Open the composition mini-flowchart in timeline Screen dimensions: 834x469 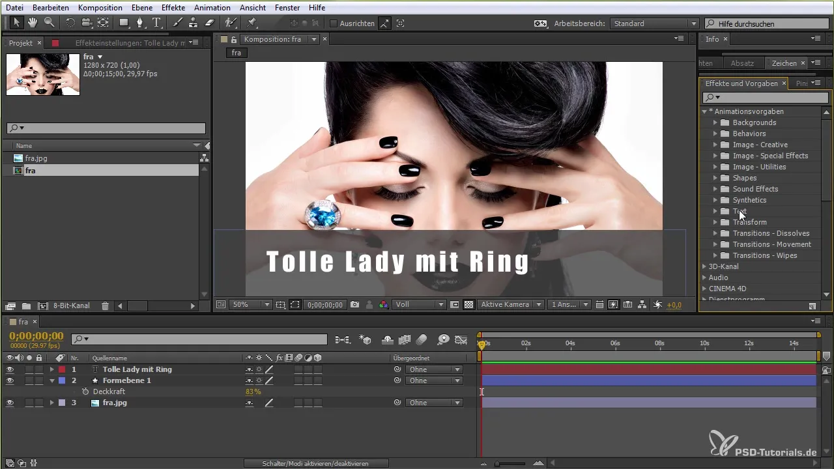pos(342,339)
